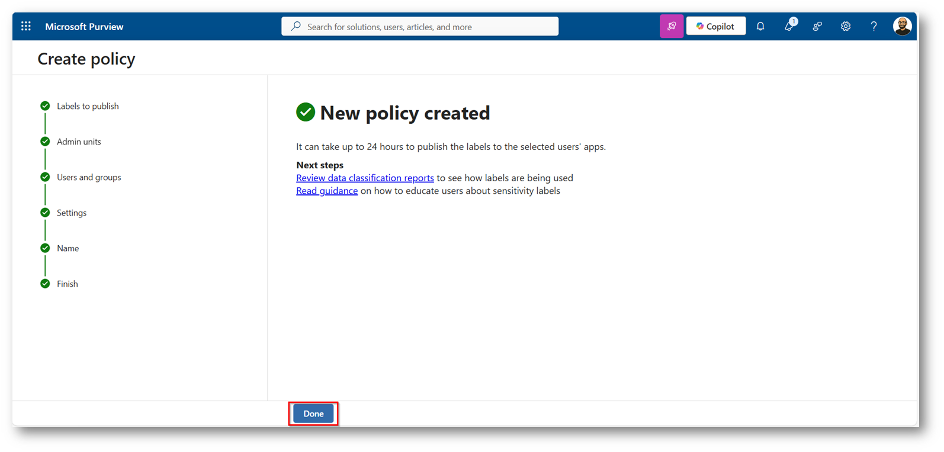Image resolution: width=944 pixels, height=452 pixels.
Task: Open Review data classification reports link
Action: pos(365,178)
